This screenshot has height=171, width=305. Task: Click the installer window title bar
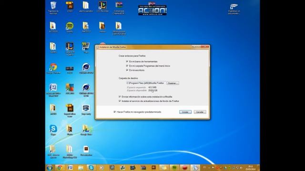144,47
